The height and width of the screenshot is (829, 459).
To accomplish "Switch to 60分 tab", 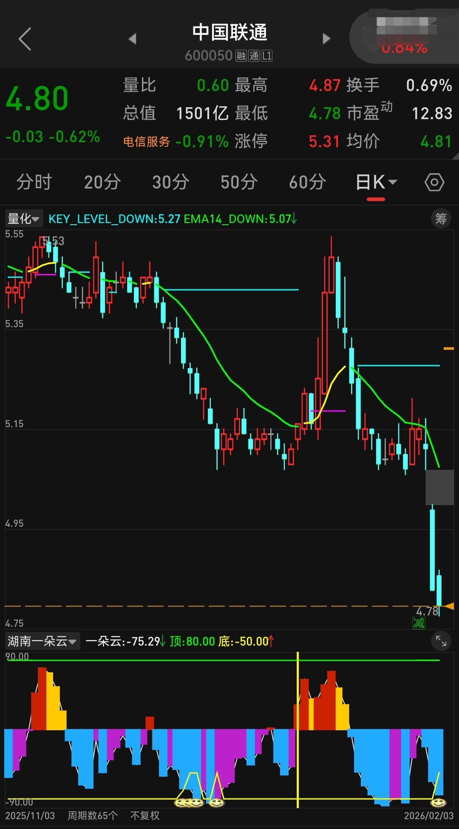I will [308, 183].
